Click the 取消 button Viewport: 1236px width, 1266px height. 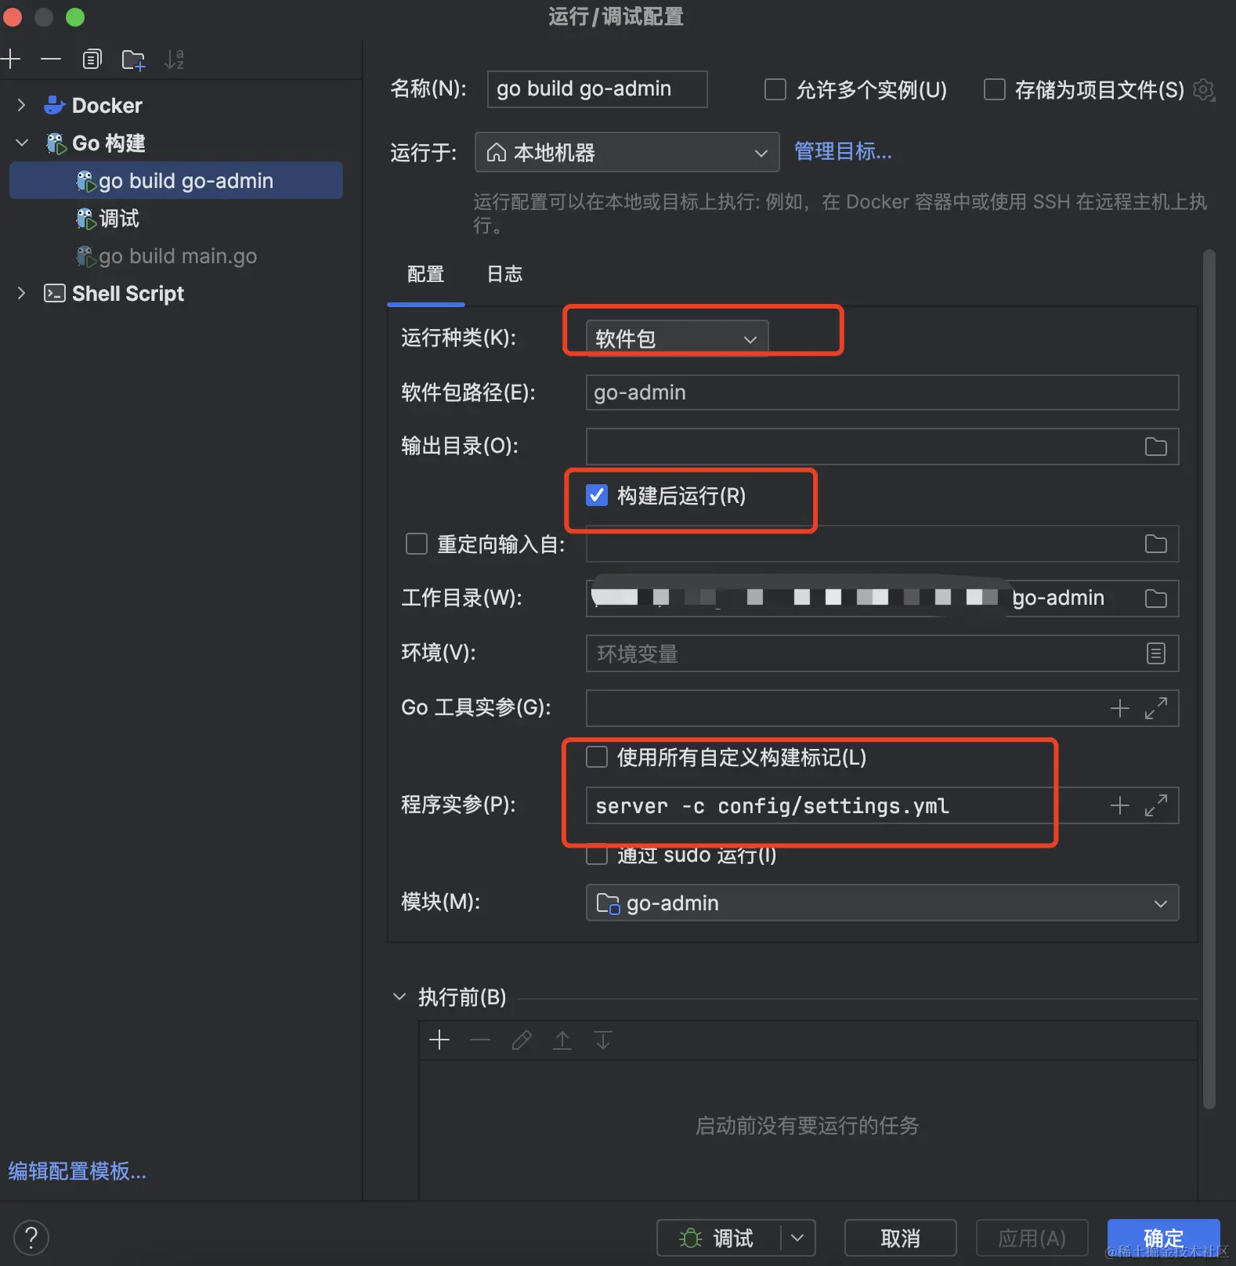(x=901, y=1238)
